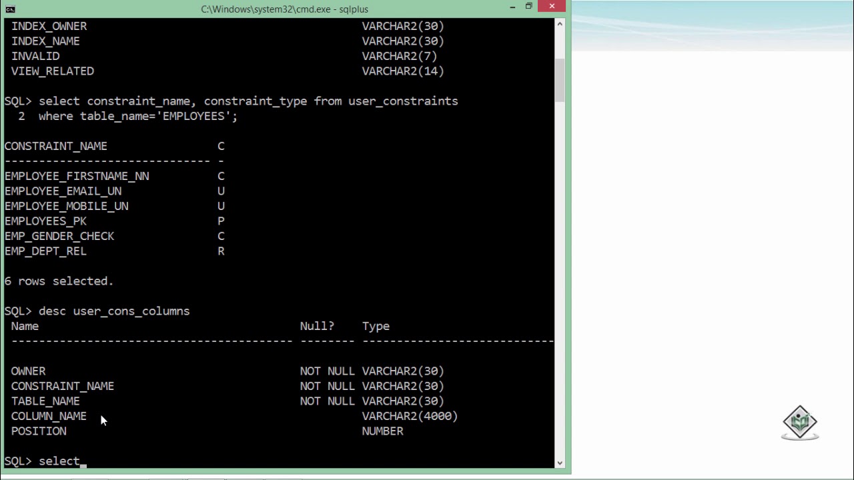Click the 'Name' column header
The width and height of the screenshot is (854, 480).
(x=25, y=326)
